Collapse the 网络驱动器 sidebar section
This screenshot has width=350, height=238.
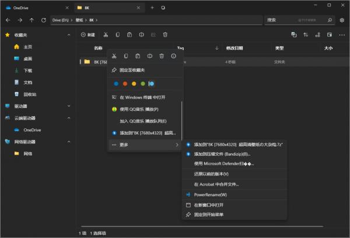69,142
